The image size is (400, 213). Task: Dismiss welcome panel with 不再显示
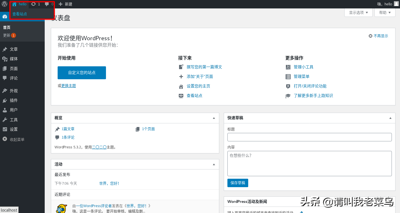coord(378,36)
